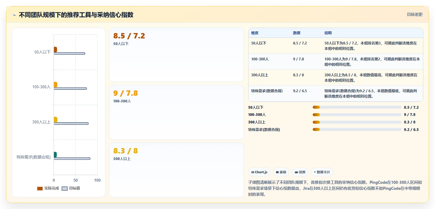435x209 pixels.
Task: Click the 50人以下 chart axis label
Action: click(42, 52)
